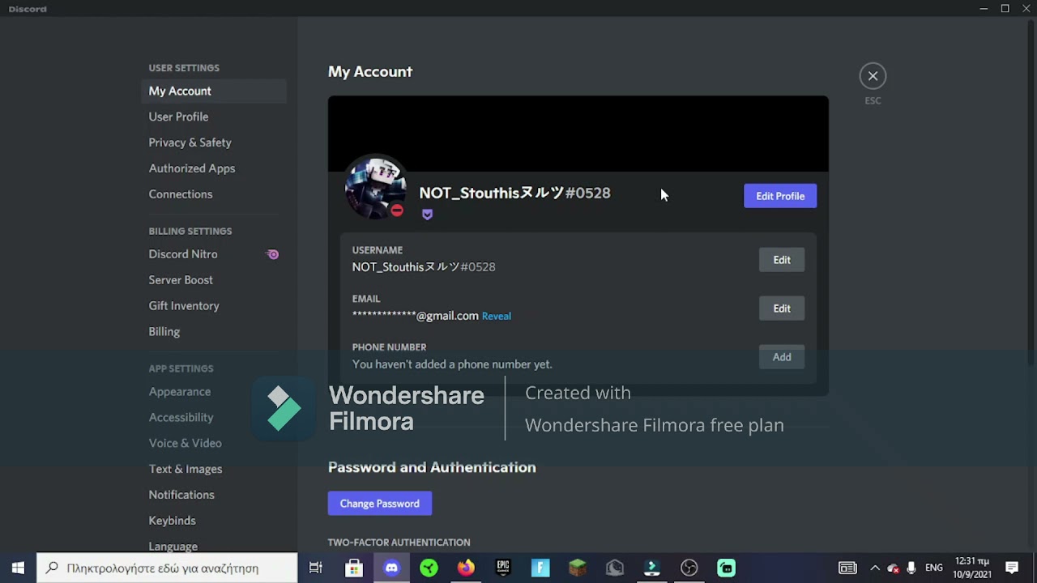Screen dimensions: 1037x583
Task: Open the Fortnite taskbar icon
Action: click(x=540, y=568)
